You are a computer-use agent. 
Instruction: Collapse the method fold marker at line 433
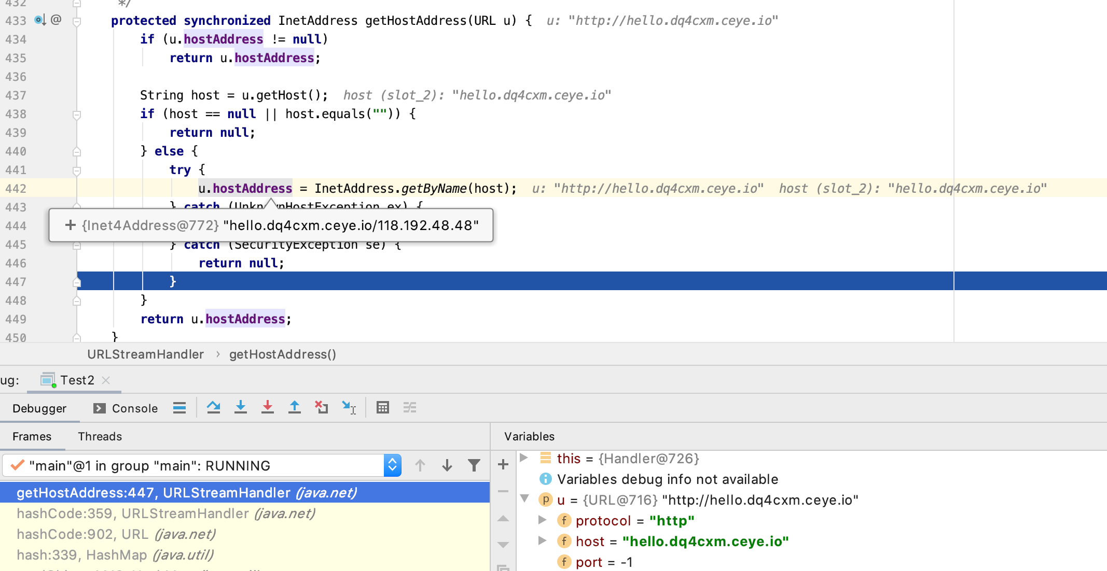coord(77,21)
